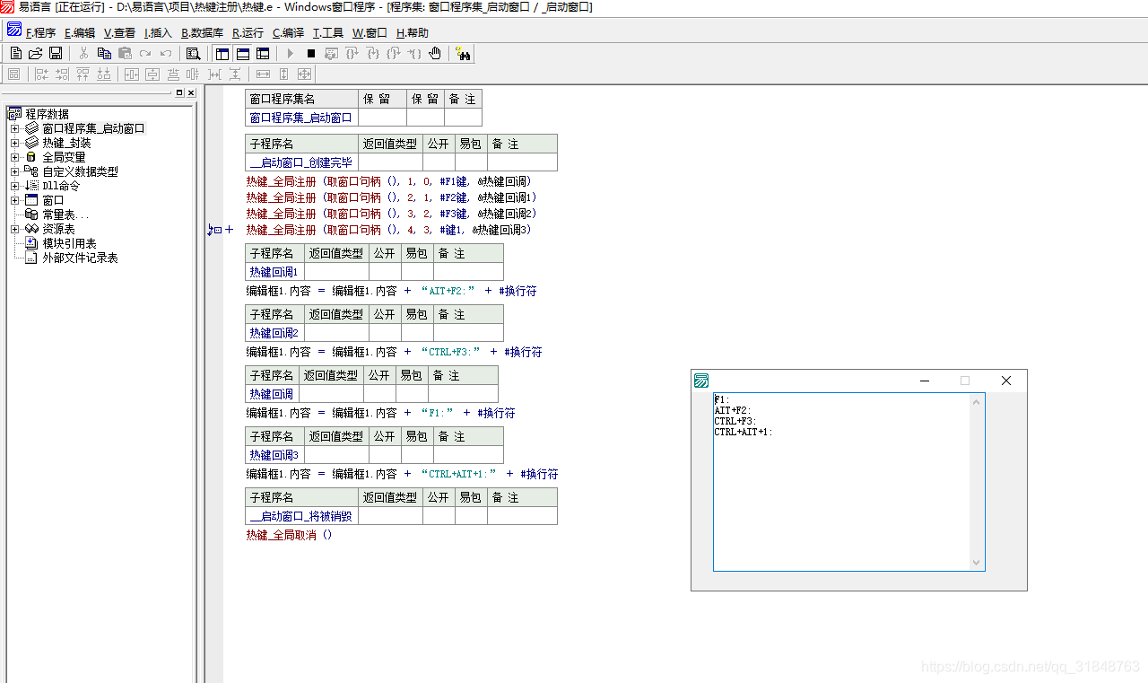Screen dimensions: 1148x683
Task: Click subroutine name cell 热键回调3
Action: click(274, 455)
